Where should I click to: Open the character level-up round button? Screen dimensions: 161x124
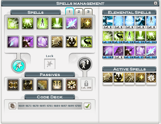pyautogui.click(x=85, y=64)
